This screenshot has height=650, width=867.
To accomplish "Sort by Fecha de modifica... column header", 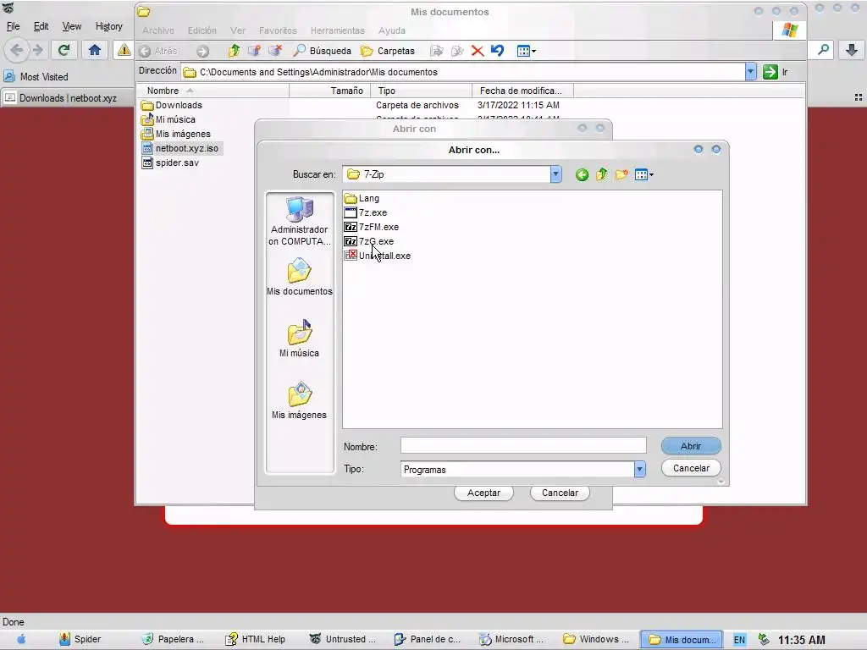I will coord(523,91).
